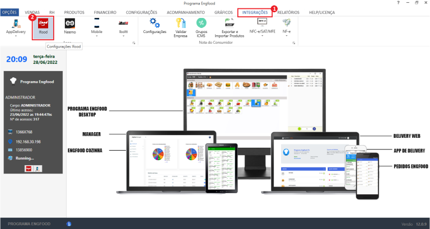Select the Mobile integration icon
Screen dimensions: 430x229
[96, 24]
